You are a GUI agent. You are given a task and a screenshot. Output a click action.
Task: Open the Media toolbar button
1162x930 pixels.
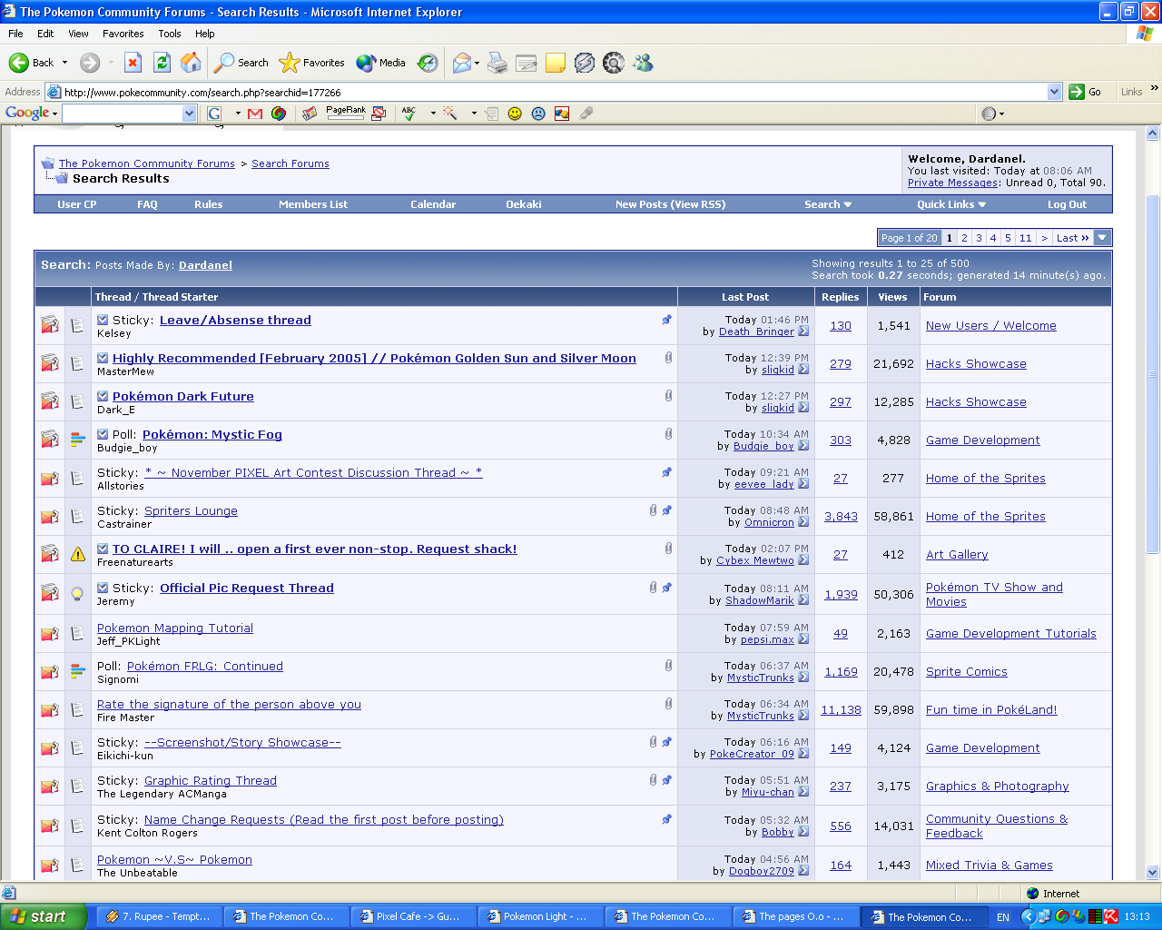381,63
